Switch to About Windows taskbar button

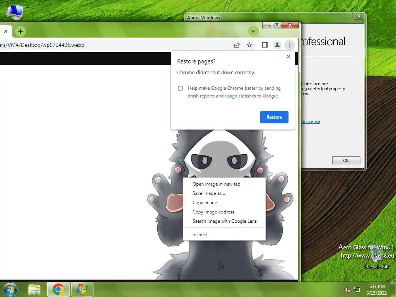tap(82, 289)
